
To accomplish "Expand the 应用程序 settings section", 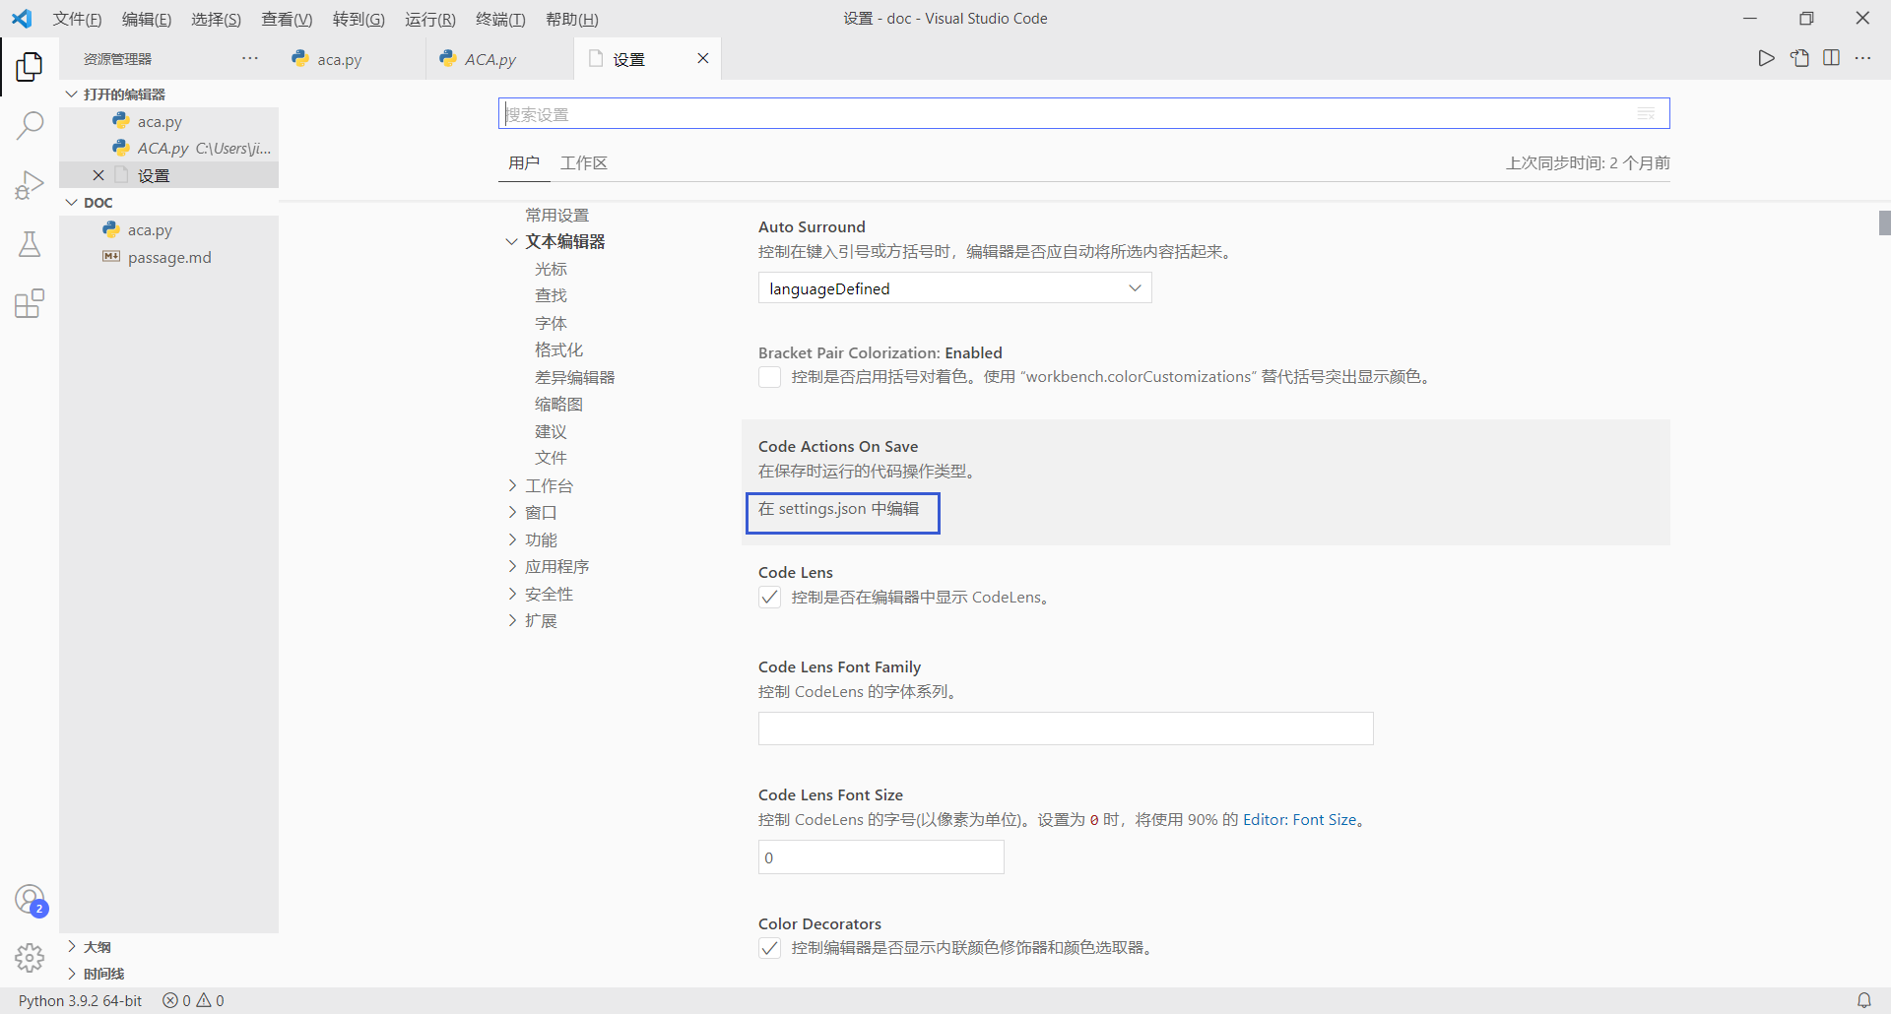I will point(512,566).
